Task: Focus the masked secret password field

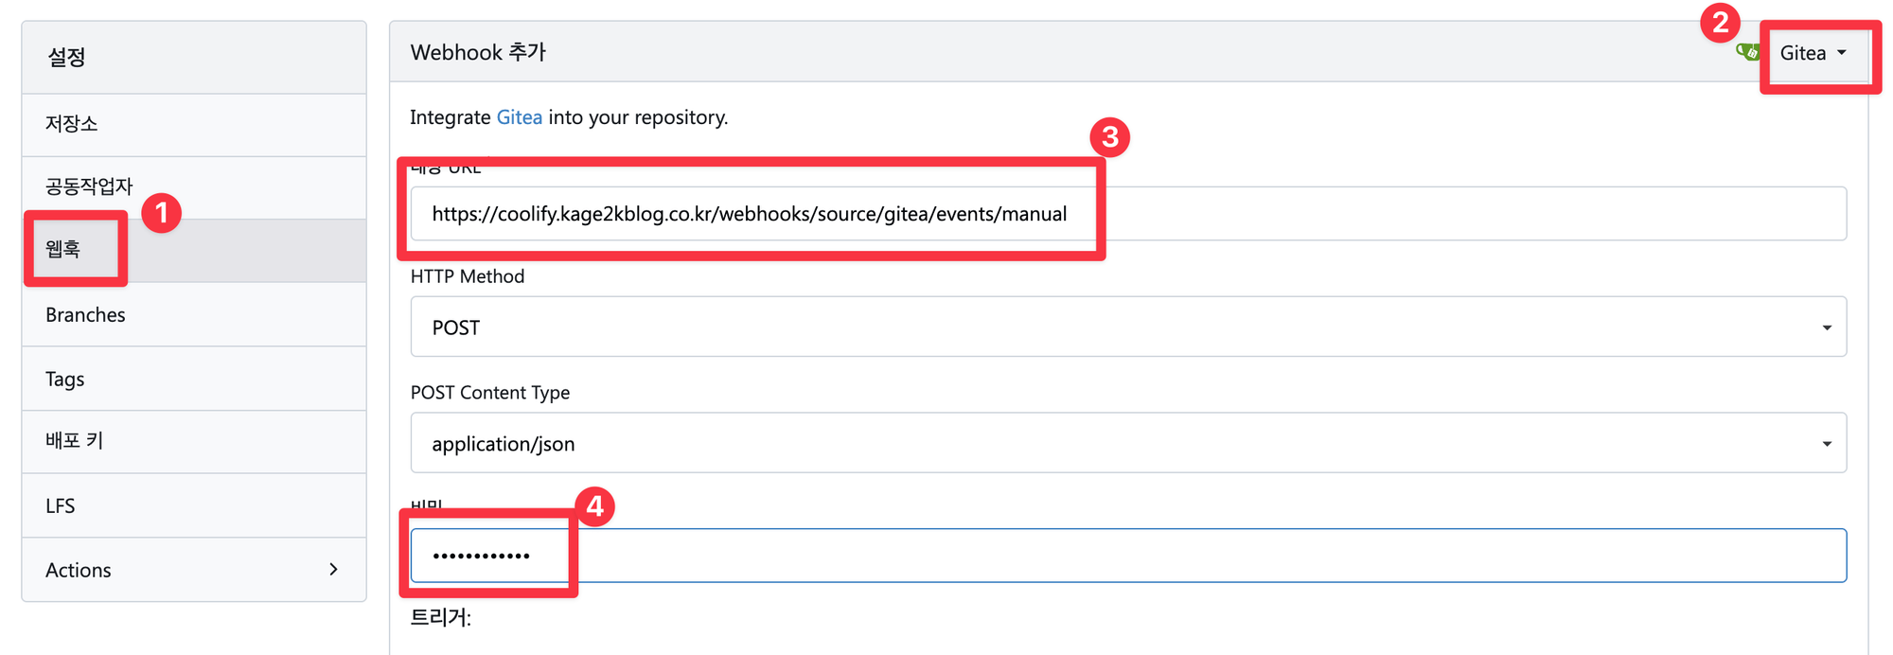Action: pos(1127,556)
